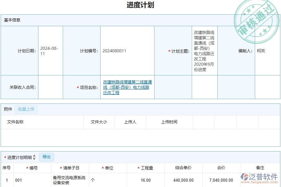Open the 改建铁路线增建第二线直通线 project link
281x187 pixels.
click(126, 88)
